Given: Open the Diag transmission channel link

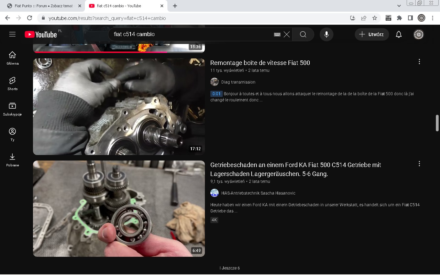Looking at the screenshot, I should [238, 82].
